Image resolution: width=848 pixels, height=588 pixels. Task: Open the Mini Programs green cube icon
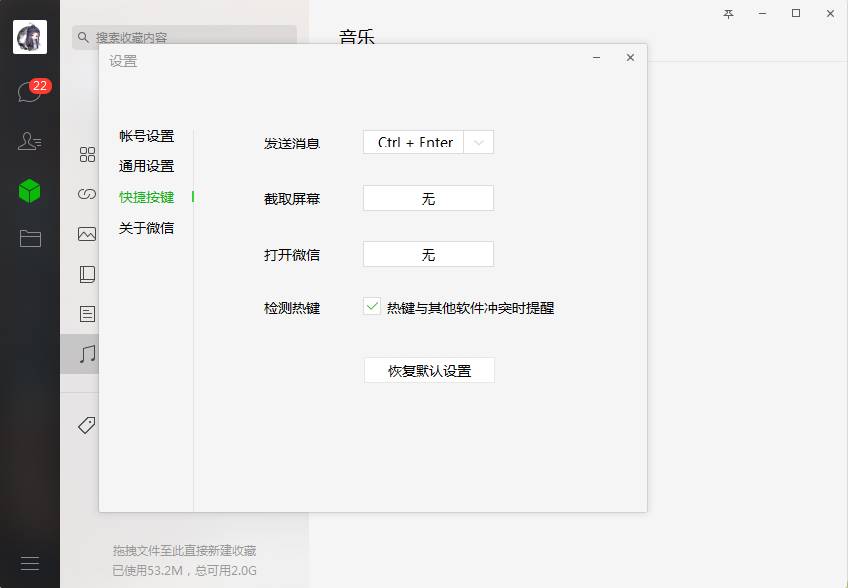pyautogui.click(x=30, y=189)
